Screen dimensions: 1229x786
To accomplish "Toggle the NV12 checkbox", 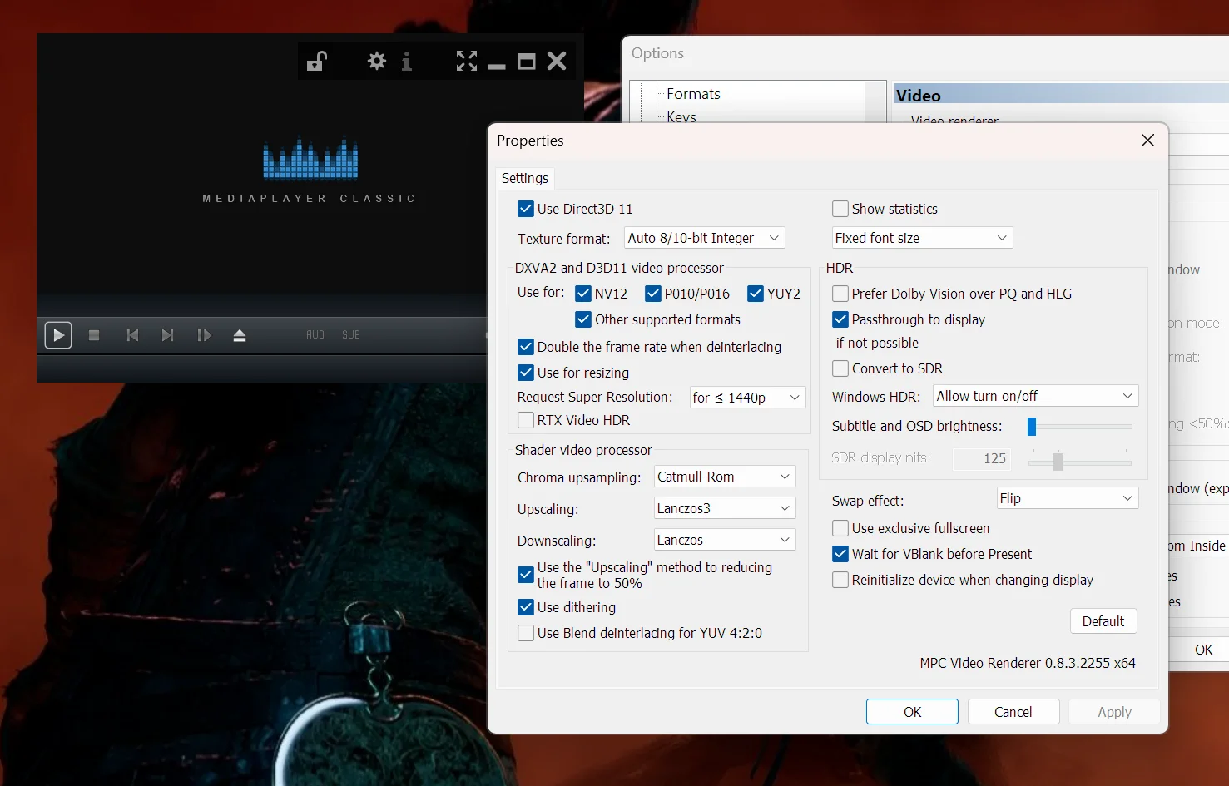I will tap(583, 294).
